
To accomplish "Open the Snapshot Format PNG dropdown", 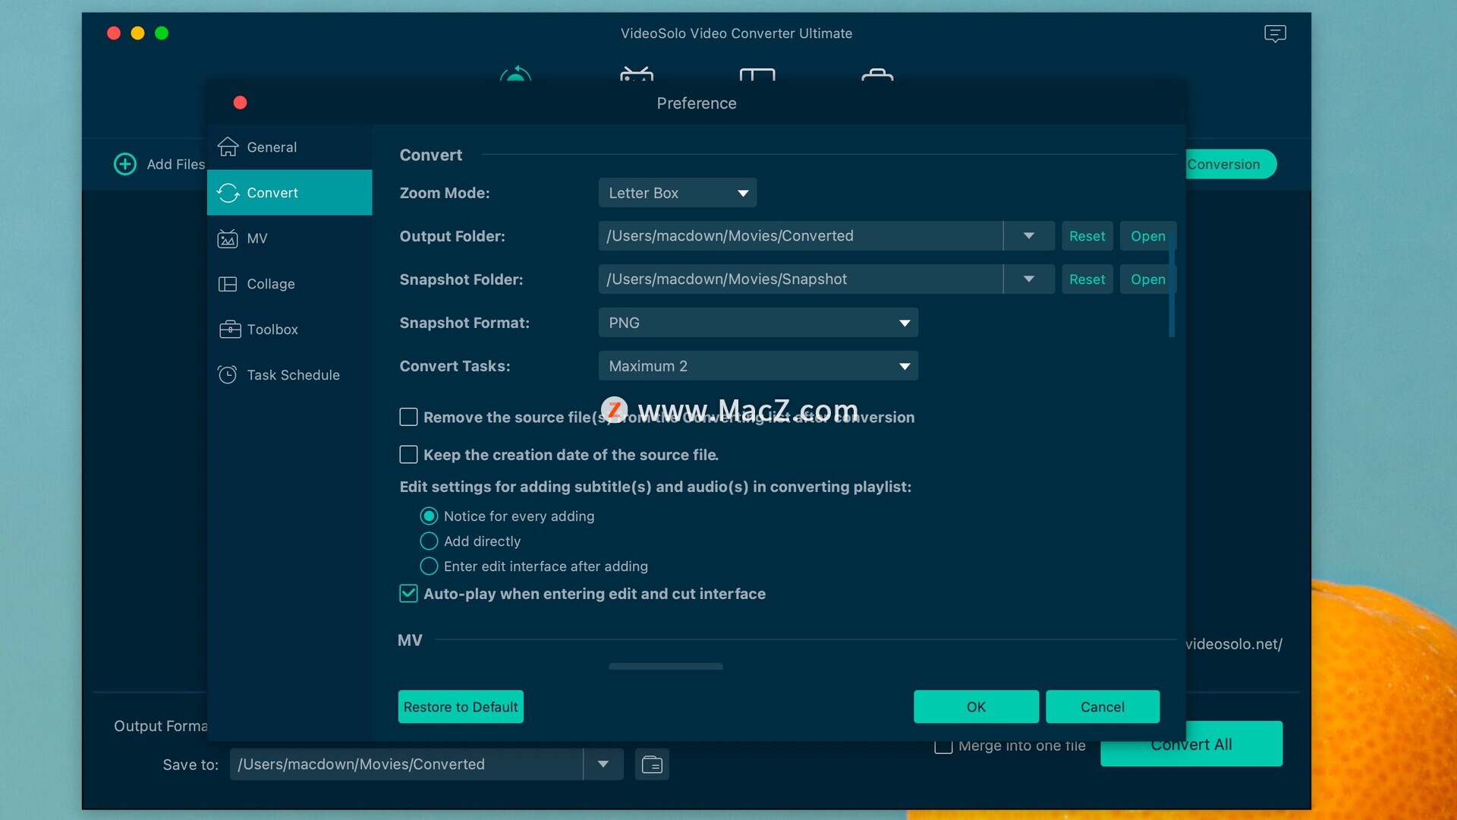I will (758, 323).
